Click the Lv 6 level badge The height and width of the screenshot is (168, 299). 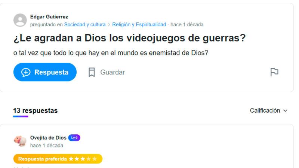pos(74,138)
